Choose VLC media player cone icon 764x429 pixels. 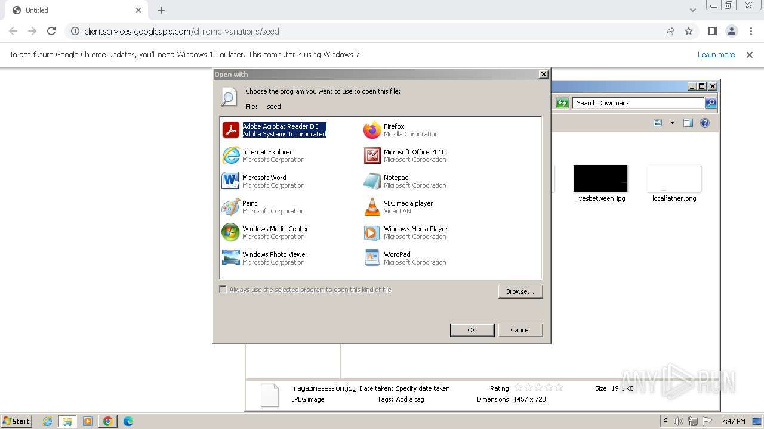[372, 207]
